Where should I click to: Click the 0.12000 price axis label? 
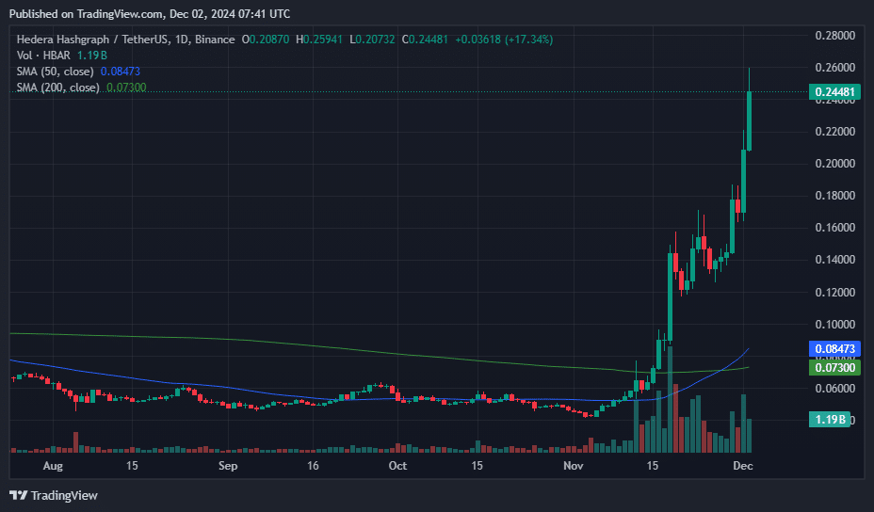point(835,292)
